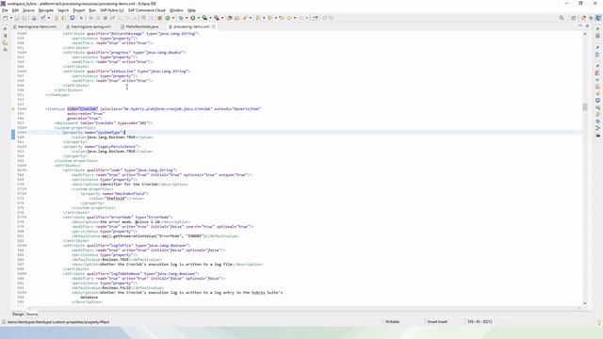603x339 pixels.
Task: Click the Restore icon in left trim bar
Action: click(x=5, y=29)
